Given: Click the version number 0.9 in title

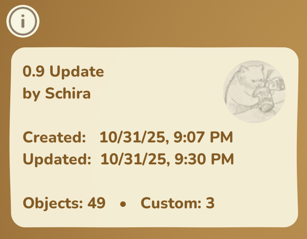Looking at the screenshot, I should [x=34, y=72].
